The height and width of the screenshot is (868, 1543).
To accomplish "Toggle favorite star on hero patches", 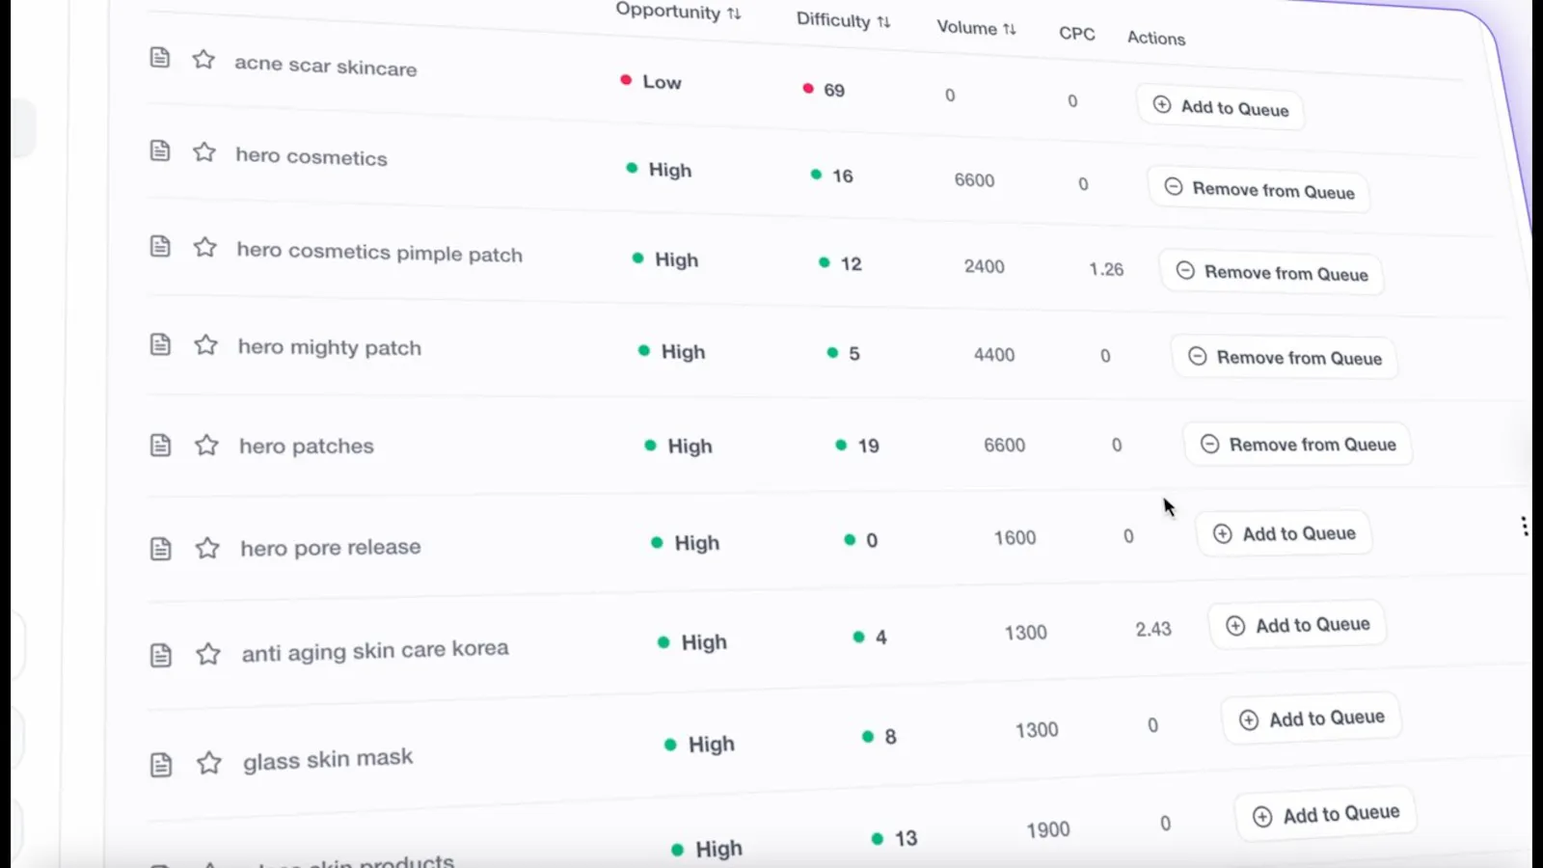I will click(206, 445).
